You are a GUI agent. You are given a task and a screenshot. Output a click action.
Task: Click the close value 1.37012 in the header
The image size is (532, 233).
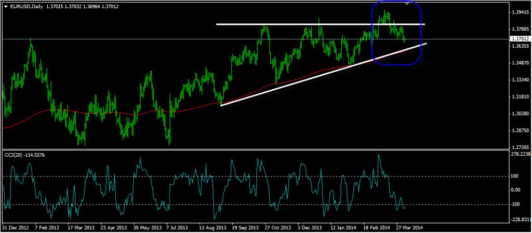point(110,6)
